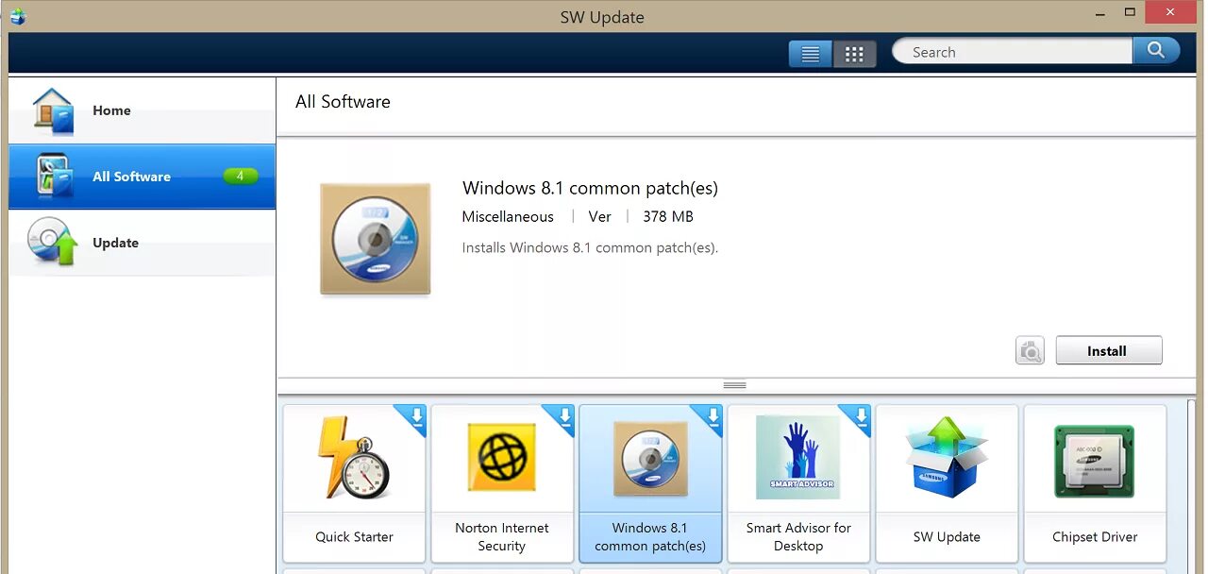Click the 378 MB size text
1208x574 pixels.
click(x=668, y=217)
